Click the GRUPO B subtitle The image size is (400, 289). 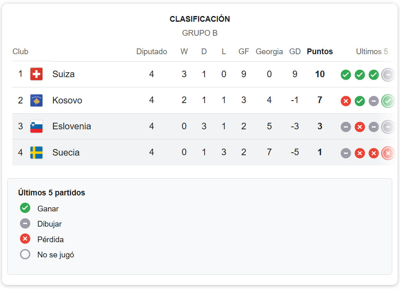click(200, 33)
